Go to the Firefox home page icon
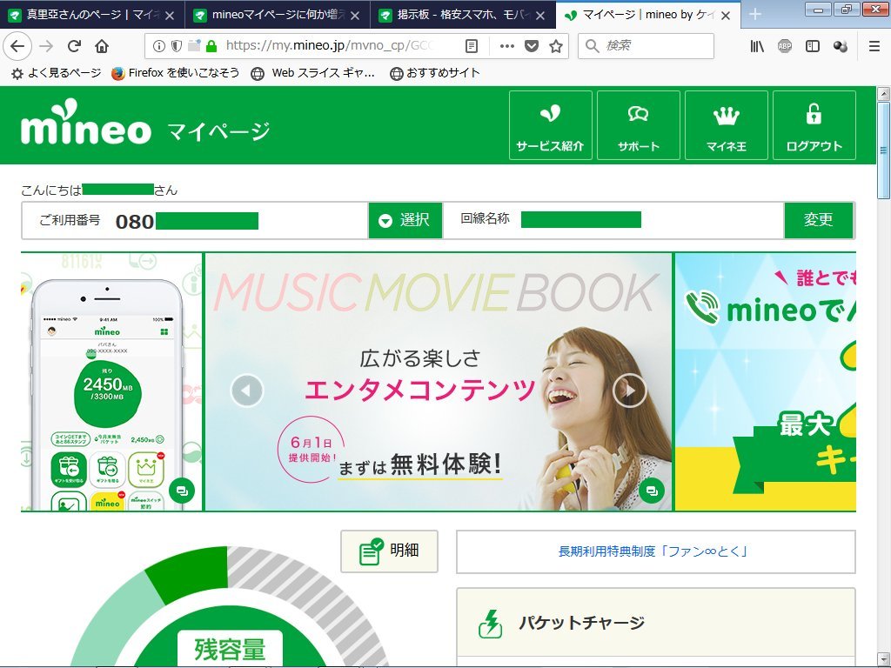Image resolution: width=891 pixels, height=668 pixels. 102,46
